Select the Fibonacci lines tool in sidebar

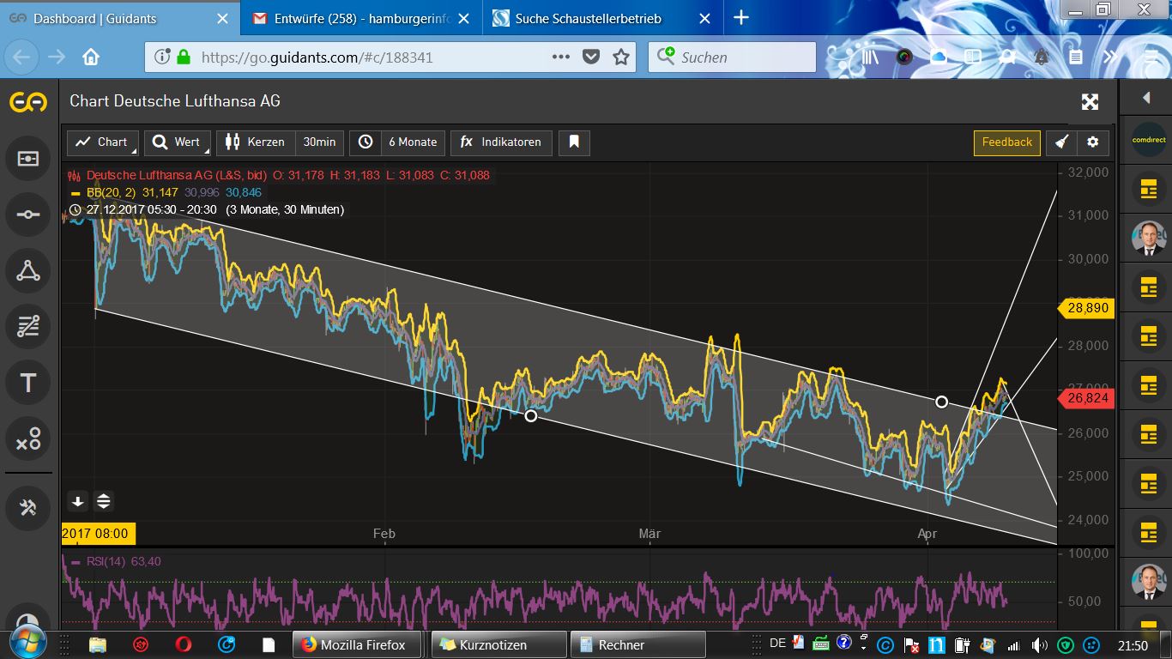pos(28,327)
